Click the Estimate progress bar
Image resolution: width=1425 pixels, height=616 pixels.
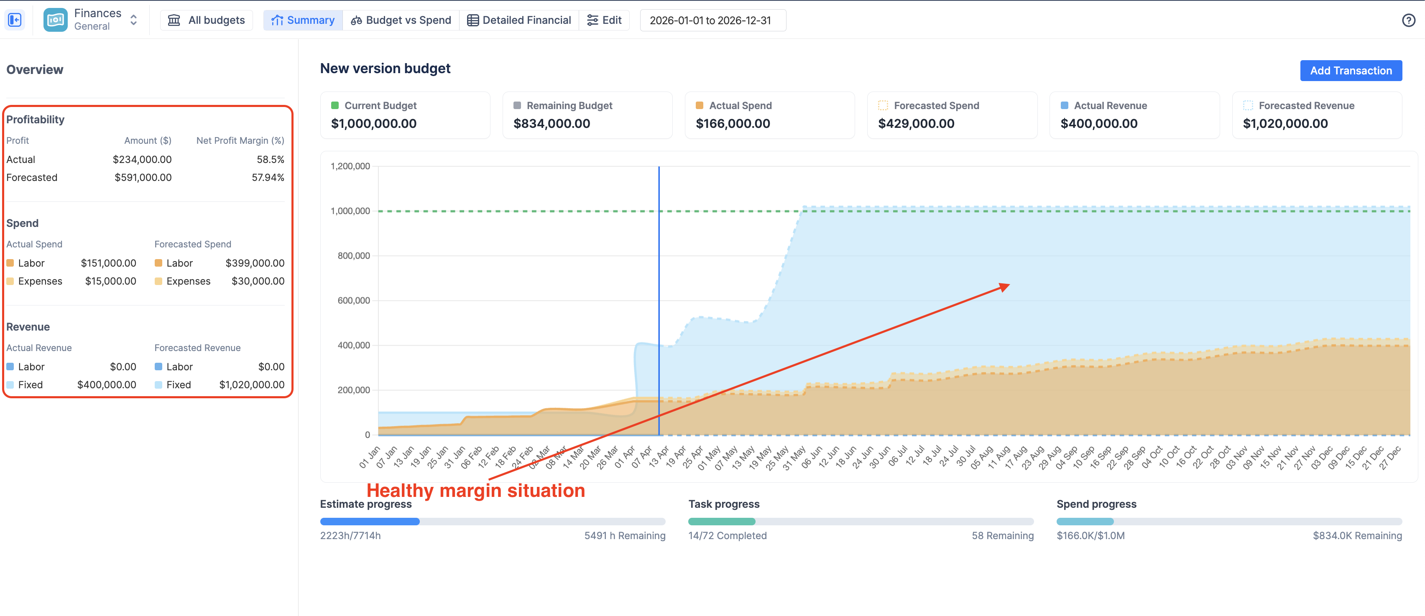click(x=492, y=521)
